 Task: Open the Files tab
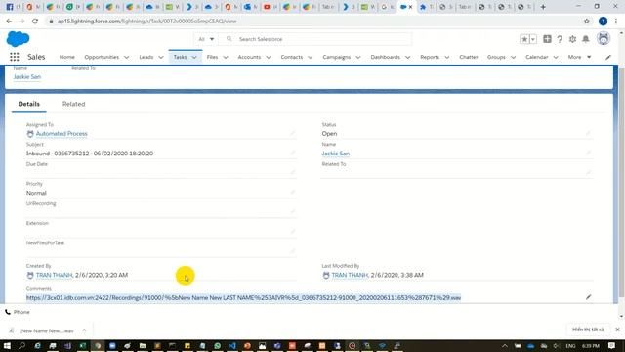click(213, 57)
